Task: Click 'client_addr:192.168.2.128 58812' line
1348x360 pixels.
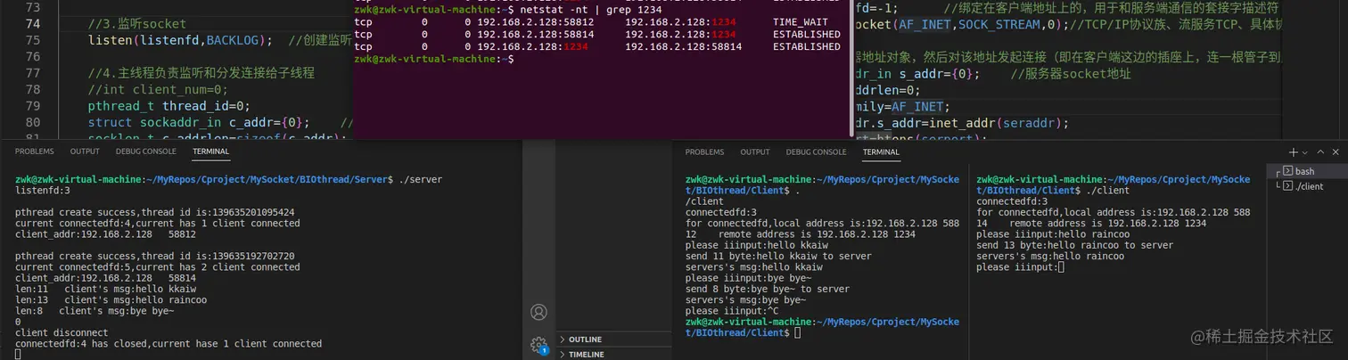Action: (105, 234)
